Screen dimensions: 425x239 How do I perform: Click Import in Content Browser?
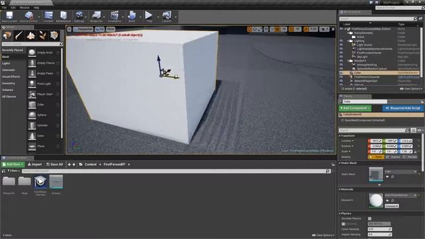tap(35, 165)
